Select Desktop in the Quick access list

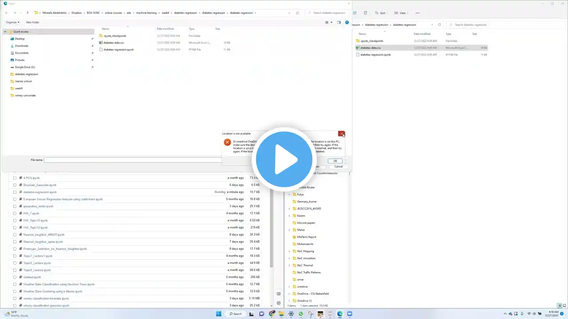(20, 39)
